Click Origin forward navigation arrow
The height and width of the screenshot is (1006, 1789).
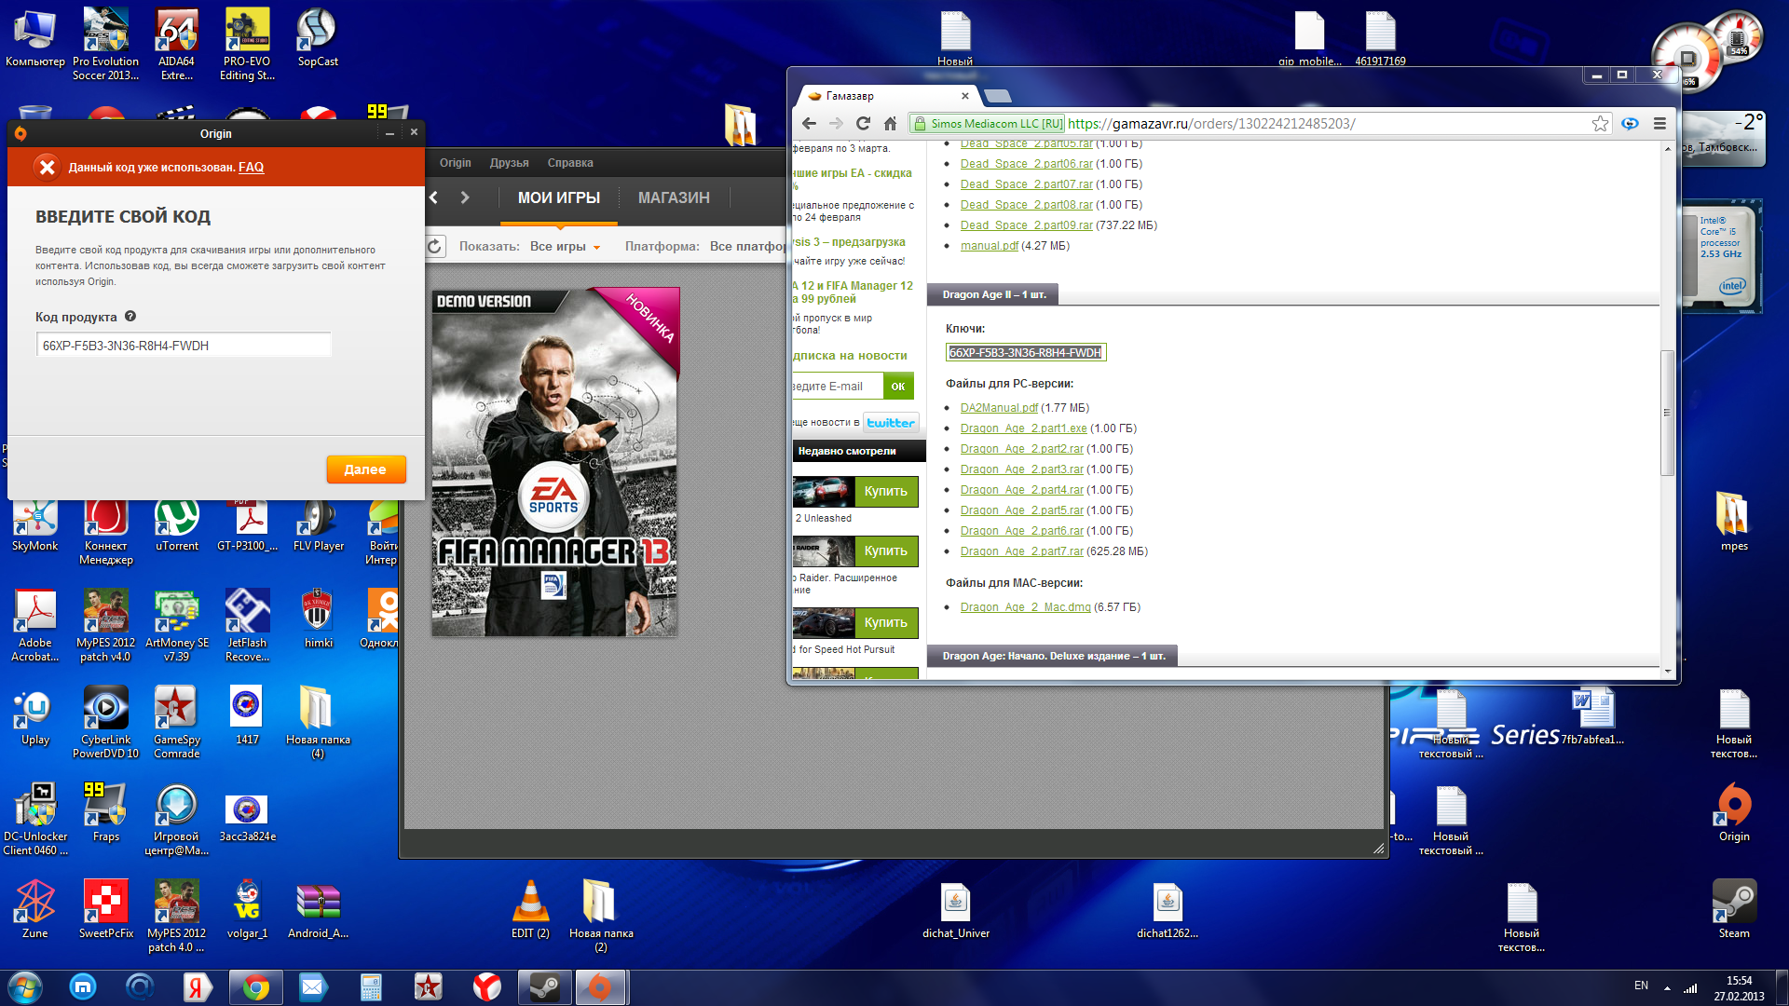tap(465, 197)
